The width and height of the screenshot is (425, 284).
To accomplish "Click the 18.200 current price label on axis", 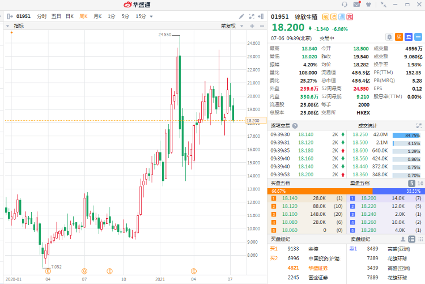I will pyautogui.click(x=256, y=121).
